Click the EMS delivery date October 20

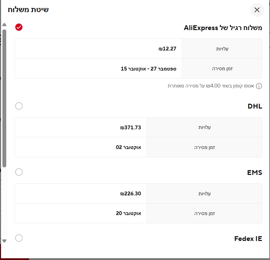128,213
